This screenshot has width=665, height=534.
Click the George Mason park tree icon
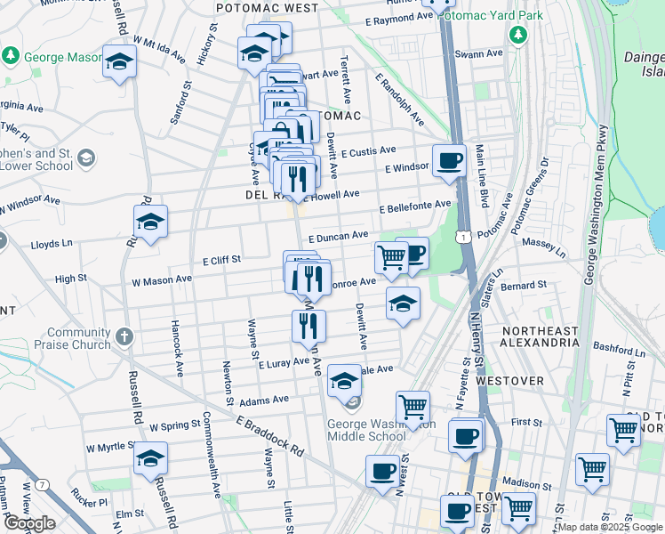click(x=11, y=55)
